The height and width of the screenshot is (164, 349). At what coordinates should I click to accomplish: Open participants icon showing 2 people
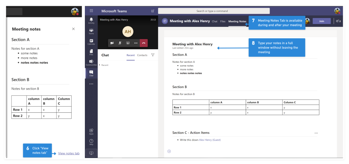click(x=338, y=21)
